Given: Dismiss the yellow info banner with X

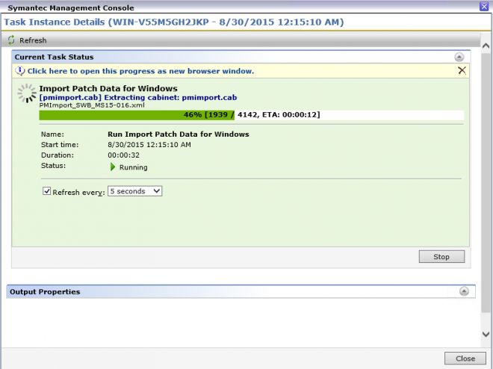Looking at the screenshot, I should [x=462, y=70].
